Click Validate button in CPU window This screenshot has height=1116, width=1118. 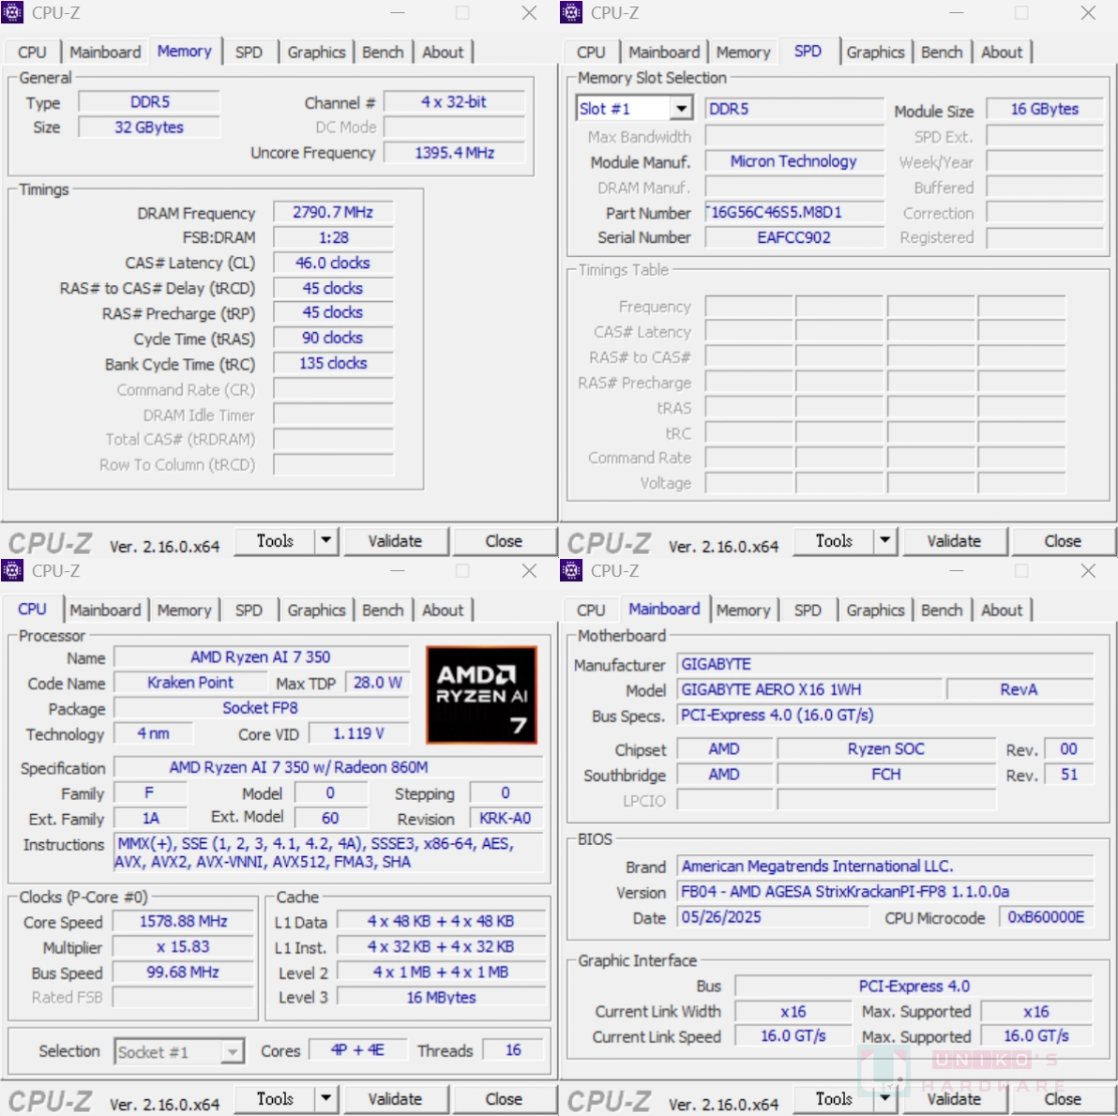point(395,1099)
